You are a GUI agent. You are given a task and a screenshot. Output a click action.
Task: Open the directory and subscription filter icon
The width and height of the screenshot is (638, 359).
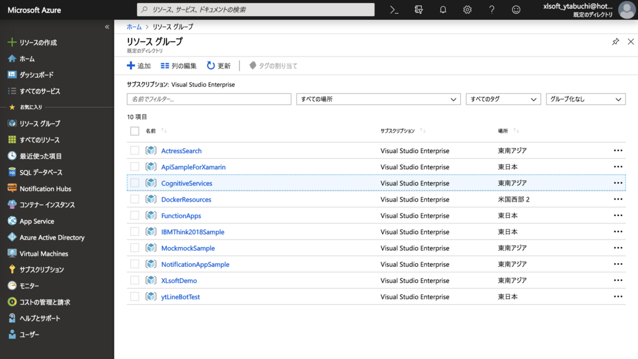(418, 10)
